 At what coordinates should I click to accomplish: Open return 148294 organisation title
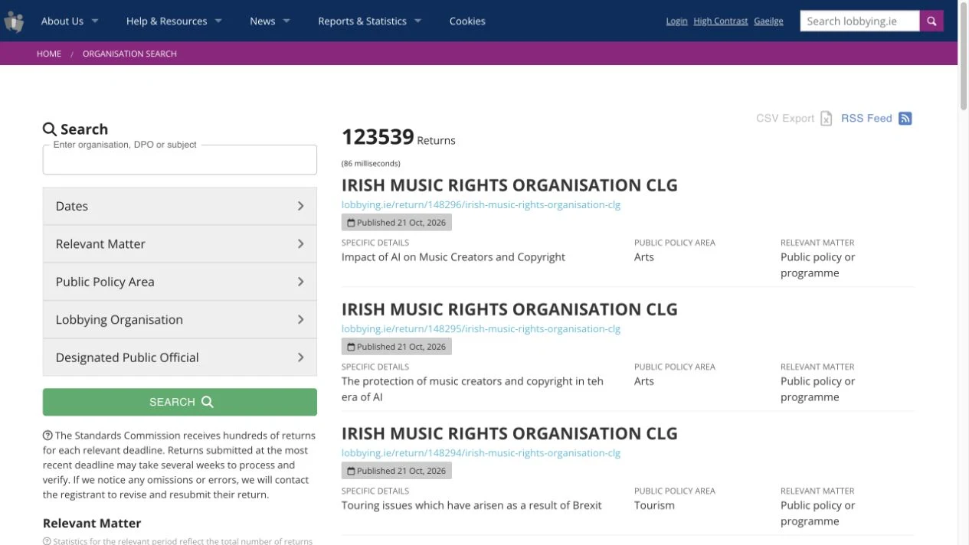pos(509,433)
